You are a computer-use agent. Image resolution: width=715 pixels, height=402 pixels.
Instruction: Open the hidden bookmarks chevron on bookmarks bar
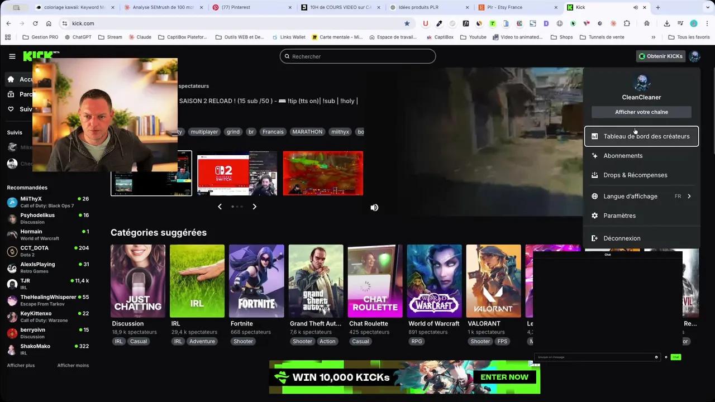(x=654, y=37)
